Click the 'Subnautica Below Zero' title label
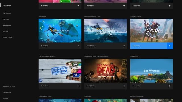 click(x=92, y=16)
